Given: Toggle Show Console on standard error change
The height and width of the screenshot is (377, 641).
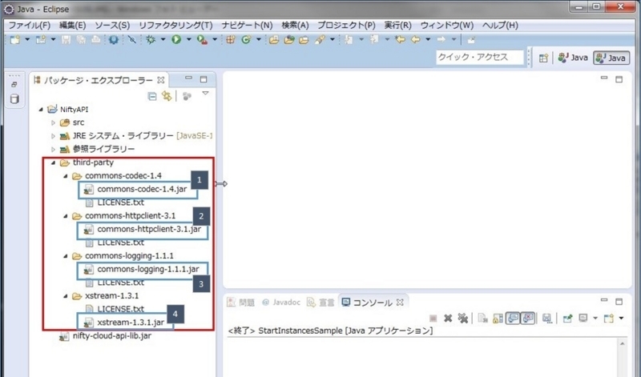Looking at the screenshot, I should [x=528, y=318].
